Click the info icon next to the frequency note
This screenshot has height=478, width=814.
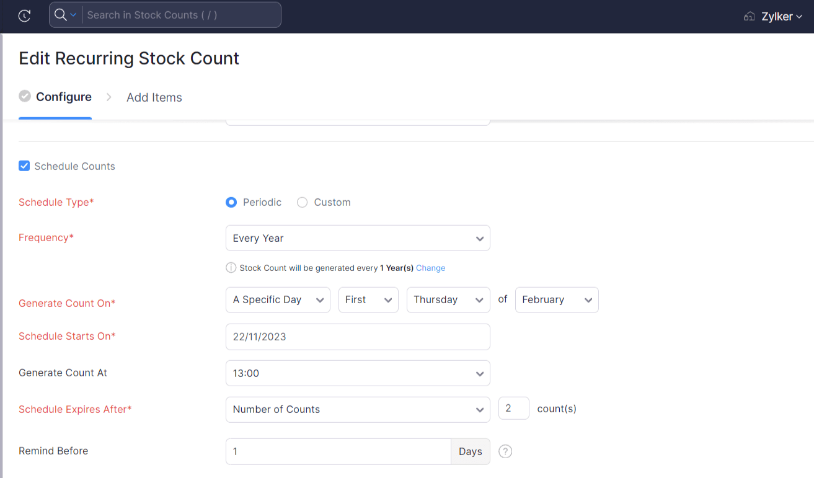pyautogui.click(x=231, y=268)
